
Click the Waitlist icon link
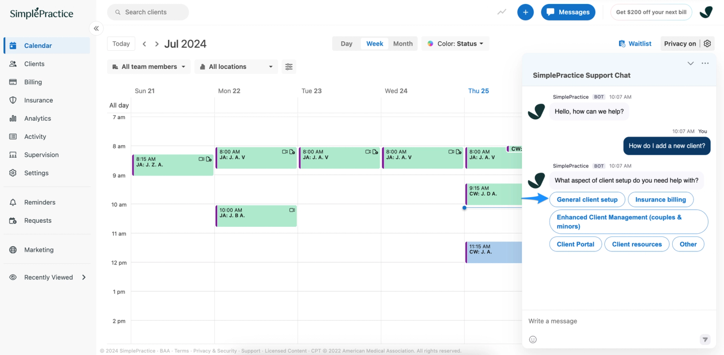tap(635, 44)
